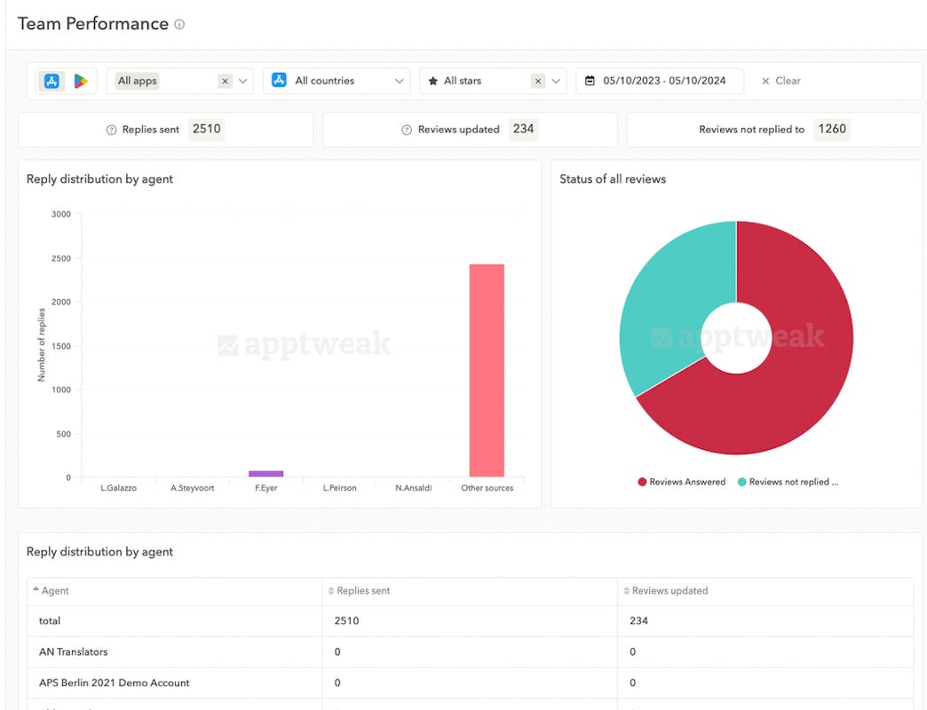The height and width of the screenshot is (710, 927).
Task: Click the Clear filters button
Action: 780,81
